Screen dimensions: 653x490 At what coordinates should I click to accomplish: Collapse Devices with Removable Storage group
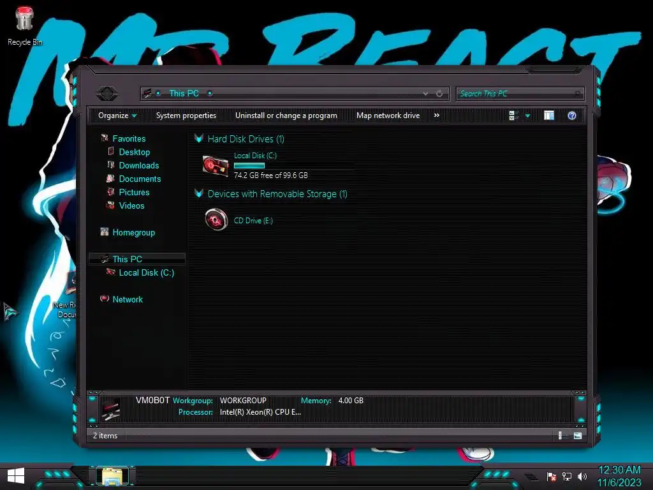point(199,193)
